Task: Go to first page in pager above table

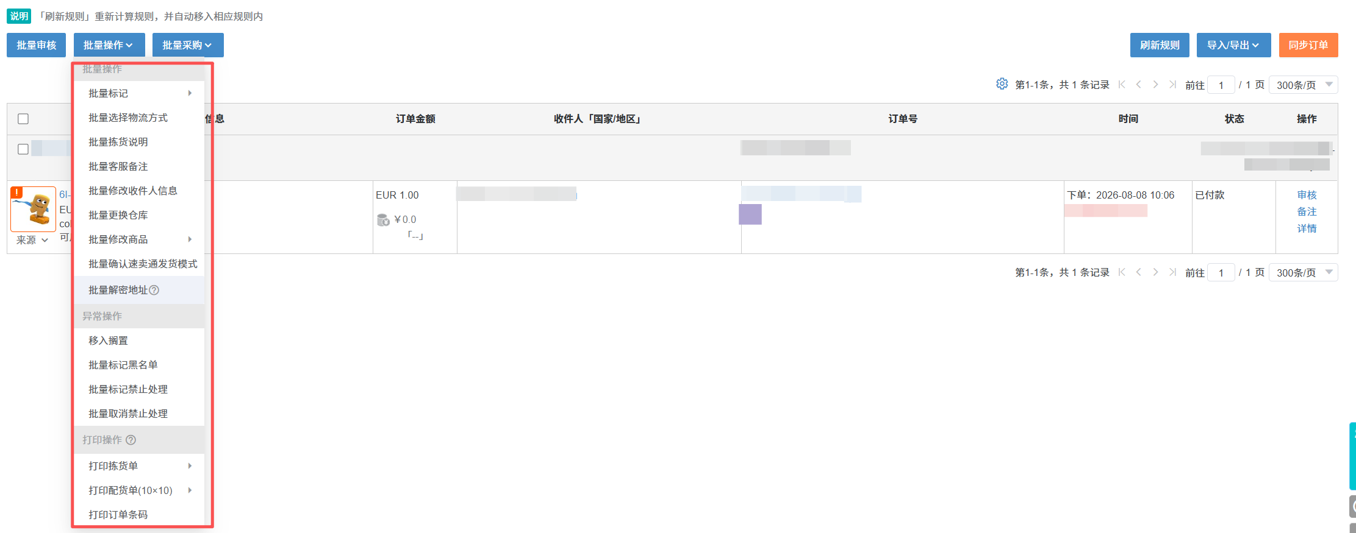Action: 1122,85
